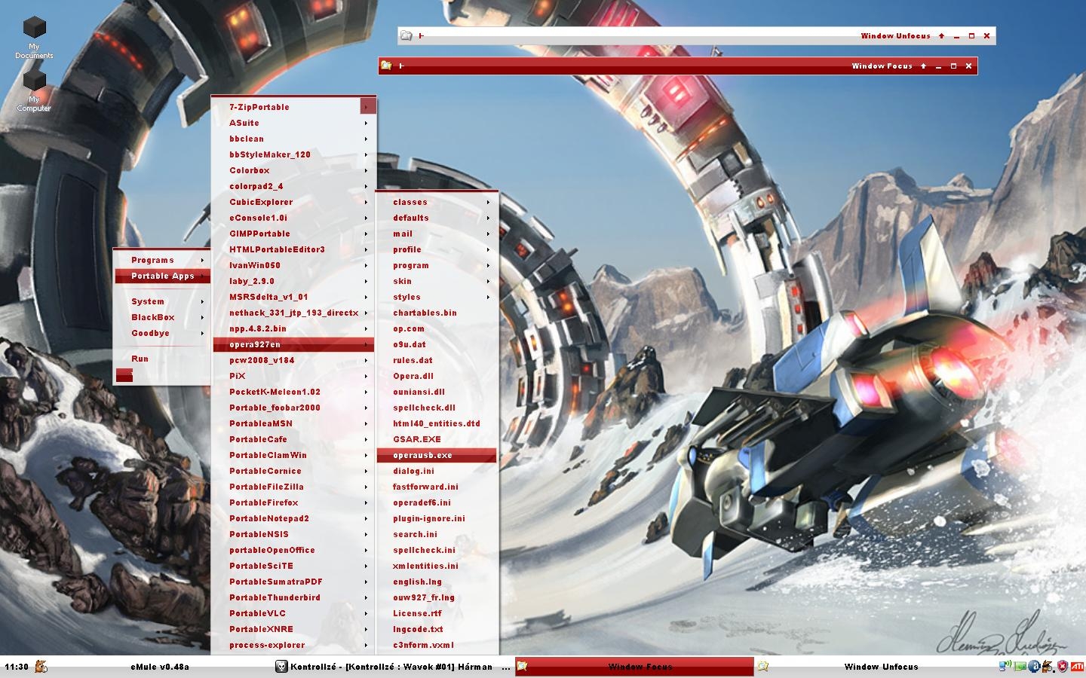Open bbStyleMaker_120 entry
The image size is (1086, 678).
(293, 155)
